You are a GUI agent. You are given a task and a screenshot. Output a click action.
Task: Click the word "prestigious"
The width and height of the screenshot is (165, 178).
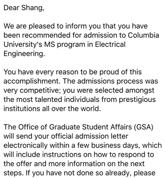pos(137,100)
